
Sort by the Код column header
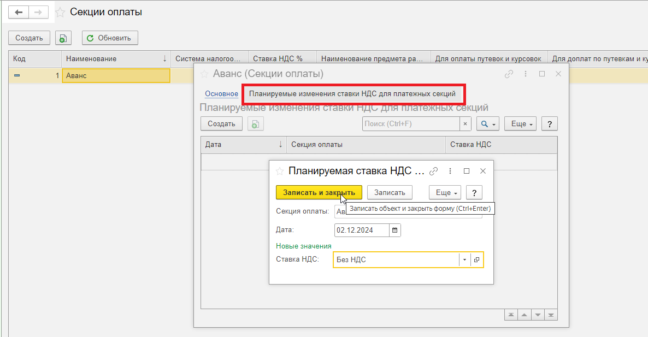tap(35, 58)
